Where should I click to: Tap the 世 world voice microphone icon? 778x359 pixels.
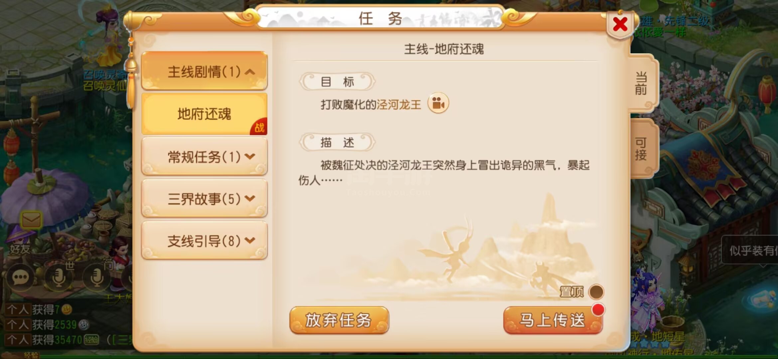(x=59, y=277)
